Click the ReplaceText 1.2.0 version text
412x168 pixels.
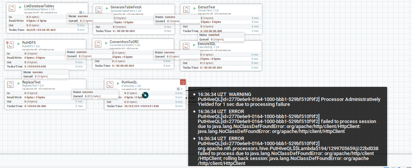33,85
